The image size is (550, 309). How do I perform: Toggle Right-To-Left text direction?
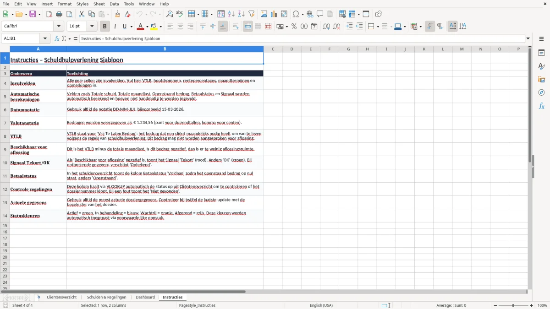tap(440, 27)
